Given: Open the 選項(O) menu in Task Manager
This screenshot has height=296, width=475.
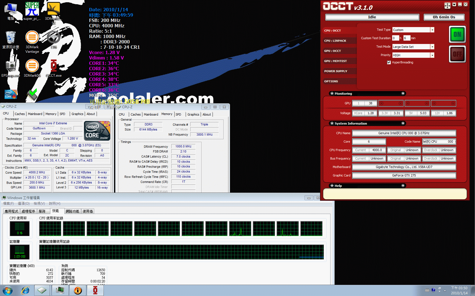Looking at the screenshot, I should 24,204.
